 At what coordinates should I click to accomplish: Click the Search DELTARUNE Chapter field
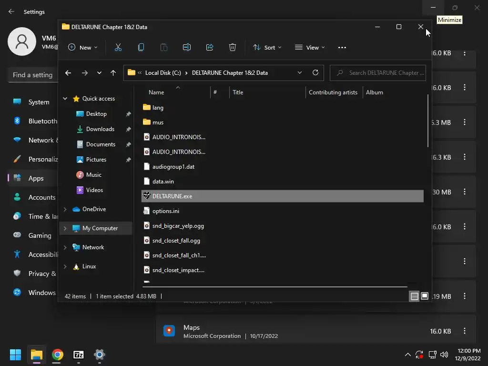tap(378, 73)
